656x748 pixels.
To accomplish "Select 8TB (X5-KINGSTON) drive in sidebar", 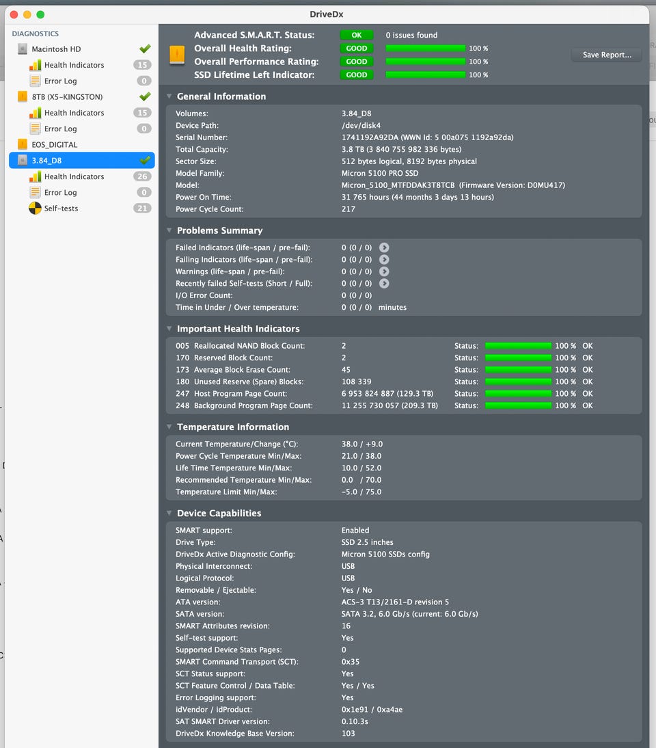I will click(x=82, y=96).
